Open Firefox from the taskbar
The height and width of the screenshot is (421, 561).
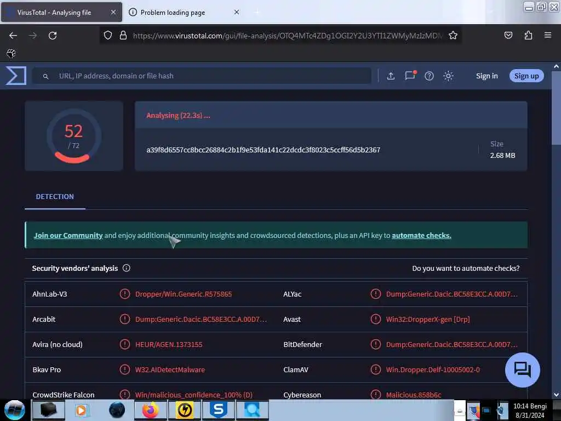coord(150,410)
